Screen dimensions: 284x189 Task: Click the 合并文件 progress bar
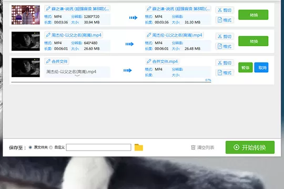coord(111,82)
